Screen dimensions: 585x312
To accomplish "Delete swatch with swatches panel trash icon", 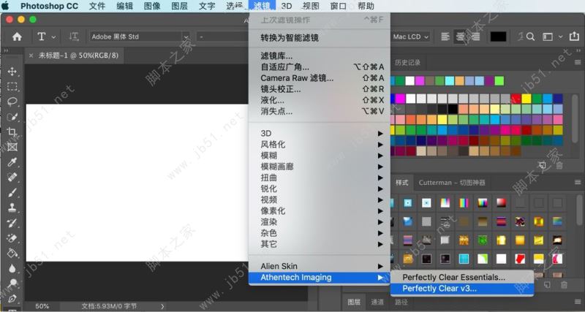I will pos(559,165).
